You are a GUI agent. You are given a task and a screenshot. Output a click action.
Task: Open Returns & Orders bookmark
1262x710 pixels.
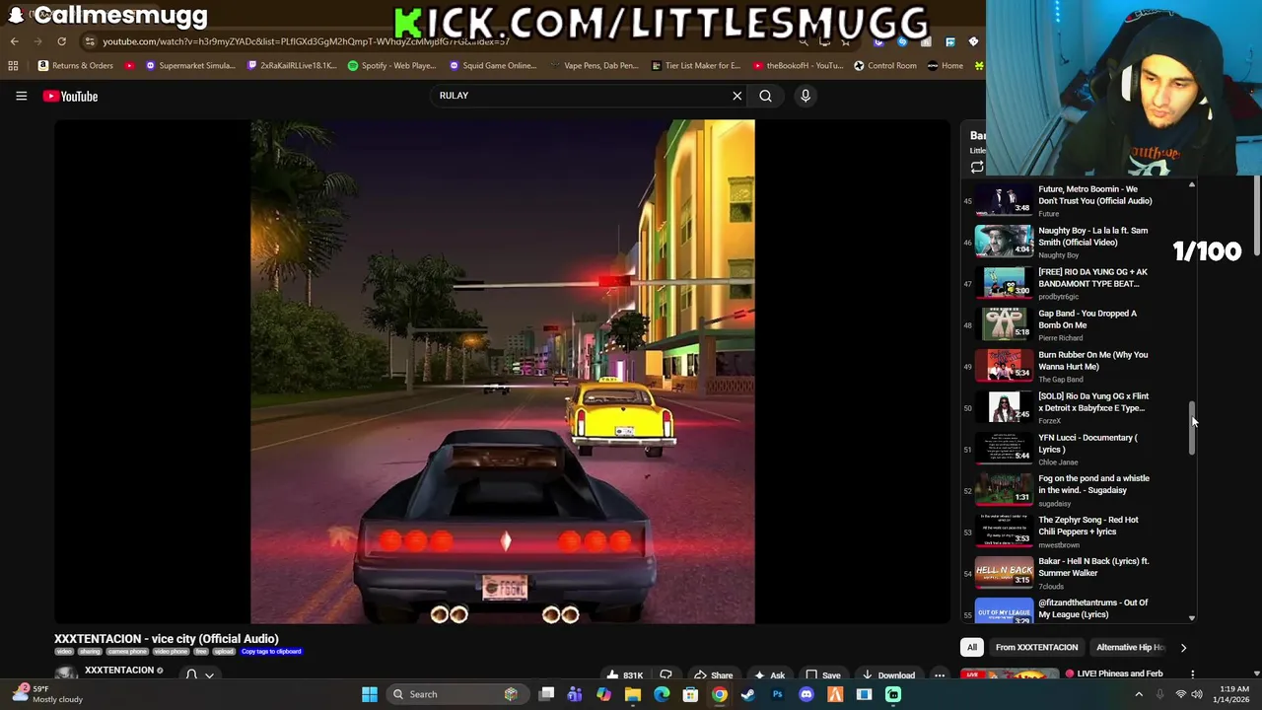click(76, 66)
